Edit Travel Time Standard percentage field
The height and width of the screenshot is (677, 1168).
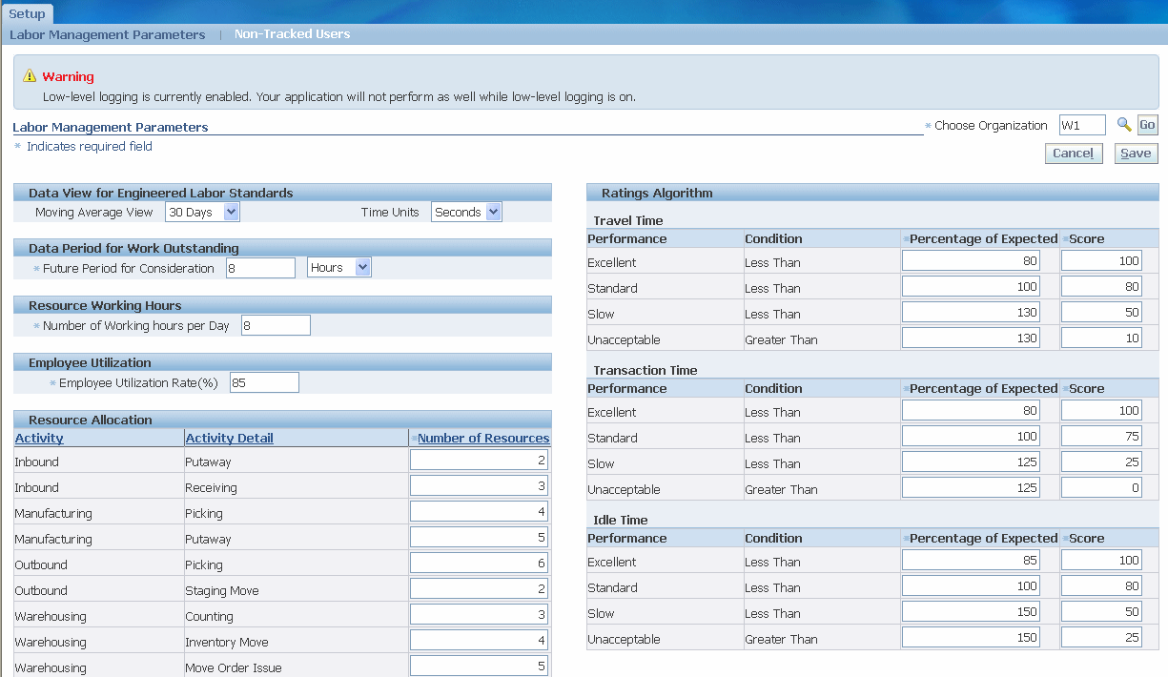pos(971,287)
